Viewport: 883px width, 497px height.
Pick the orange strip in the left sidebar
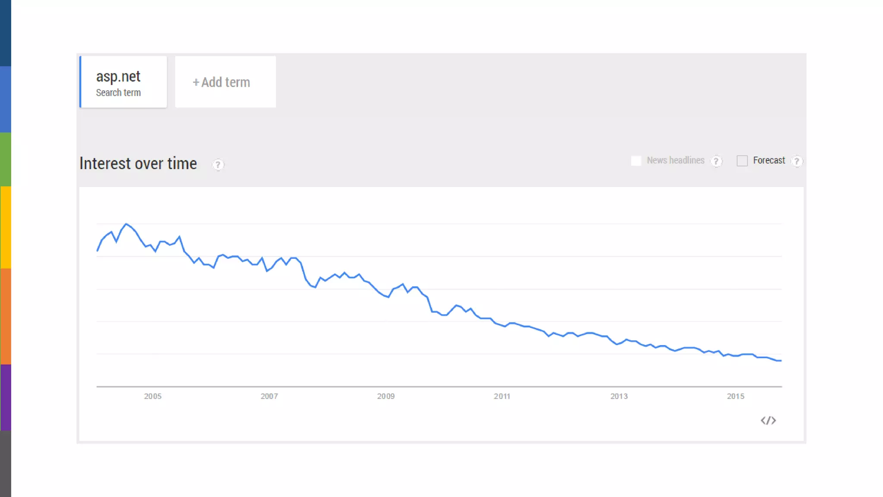(x=5, y=316)
